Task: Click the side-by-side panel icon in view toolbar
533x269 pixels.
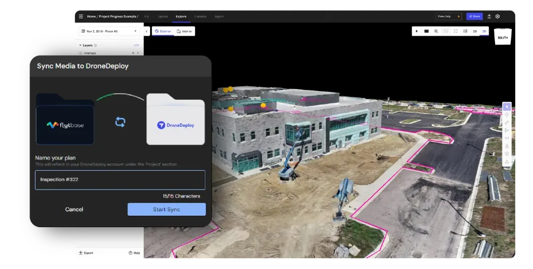Action: click(x=465, y=31)
